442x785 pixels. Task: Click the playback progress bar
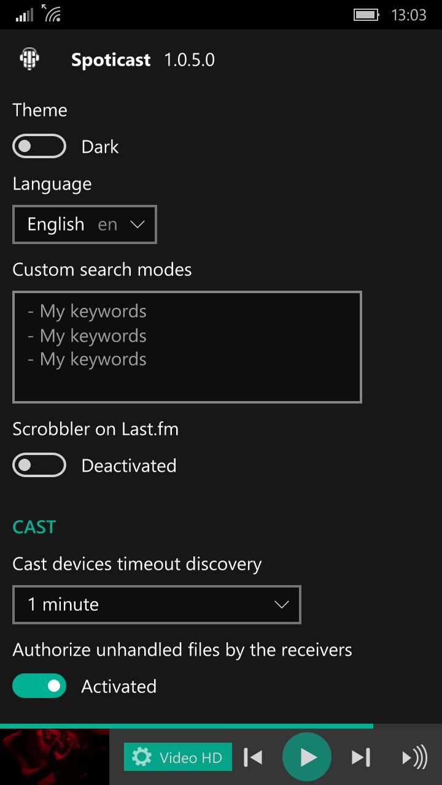tap(221, 726)
